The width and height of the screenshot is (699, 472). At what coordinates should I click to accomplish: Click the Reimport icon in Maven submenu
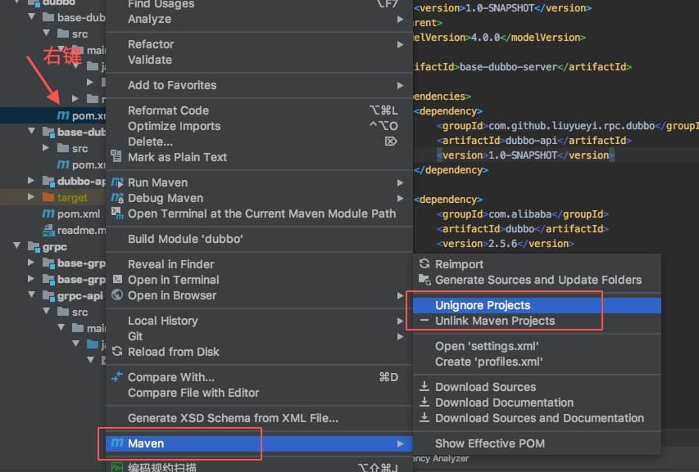tap(424, 264)
